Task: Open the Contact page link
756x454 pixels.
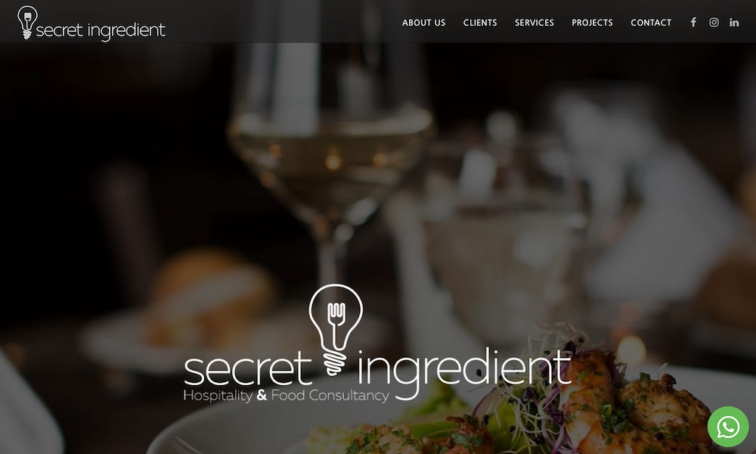Action: pyautogui.click(x=651, y=23)
